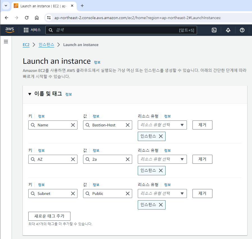Open the 서비스 services grid menu
This screenshot has height=239, width=252.
[x=32, y=30]
